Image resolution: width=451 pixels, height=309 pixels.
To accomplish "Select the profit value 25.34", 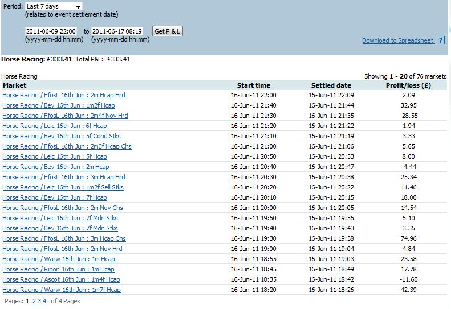I will point(408,177).
